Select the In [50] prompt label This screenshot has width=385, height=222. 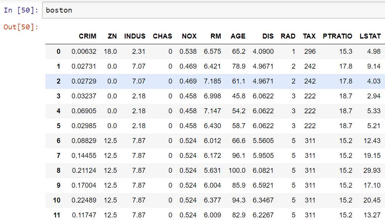pyautogui.click(x=21, y=10)
